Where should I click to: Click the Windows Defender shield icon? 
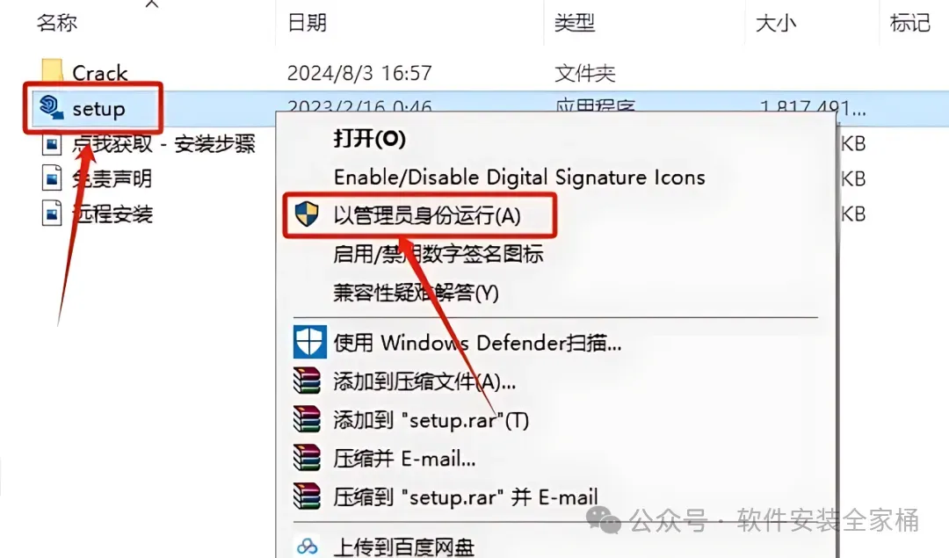(309, 342)
